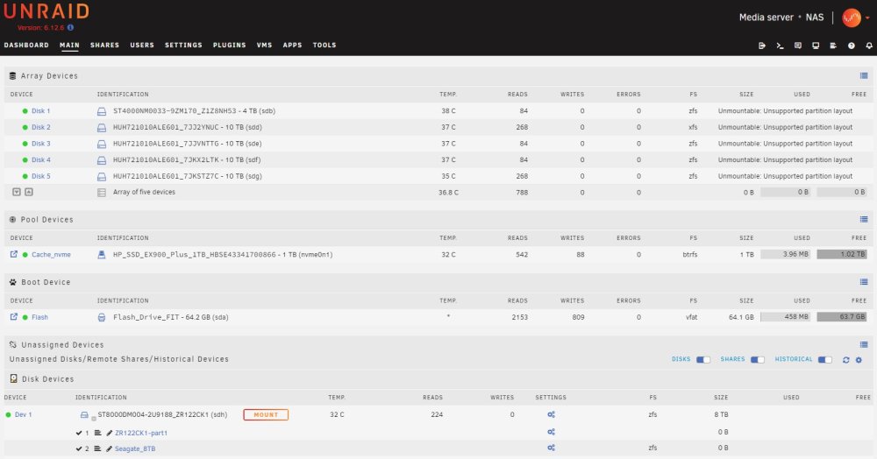Viewport: 877px width, 459px height.
Task: Open Flash browse icon
Action: 14,316
